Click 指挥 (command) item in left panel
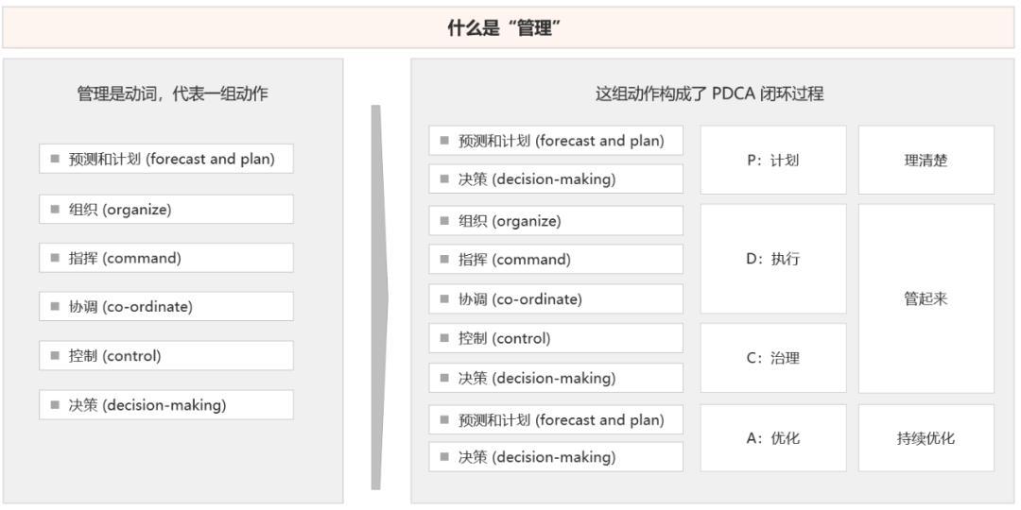 click(x=166, y=258)
